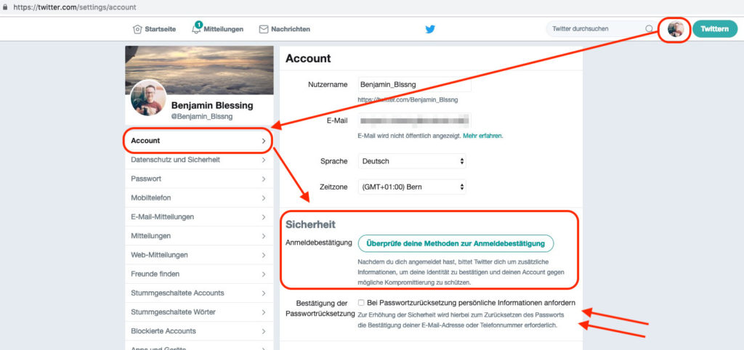Viewport: 744px width, 350px height.
Task: Click the Mehr erfahren link
Action: coord(482,136)
